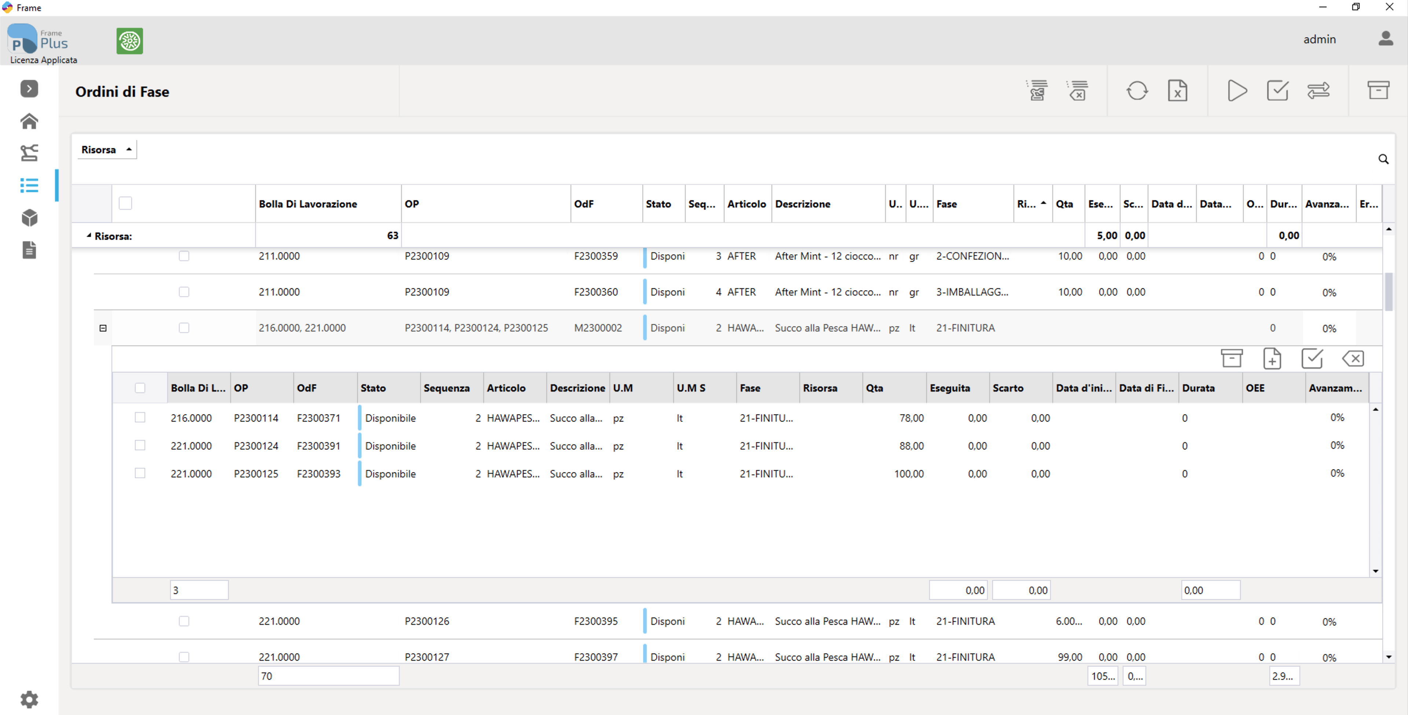Click scroll down arrow of main grid
Image resolution: width=1408 pixels, height=715 pixels.
pyautogui.click(x=1388, y=657)
